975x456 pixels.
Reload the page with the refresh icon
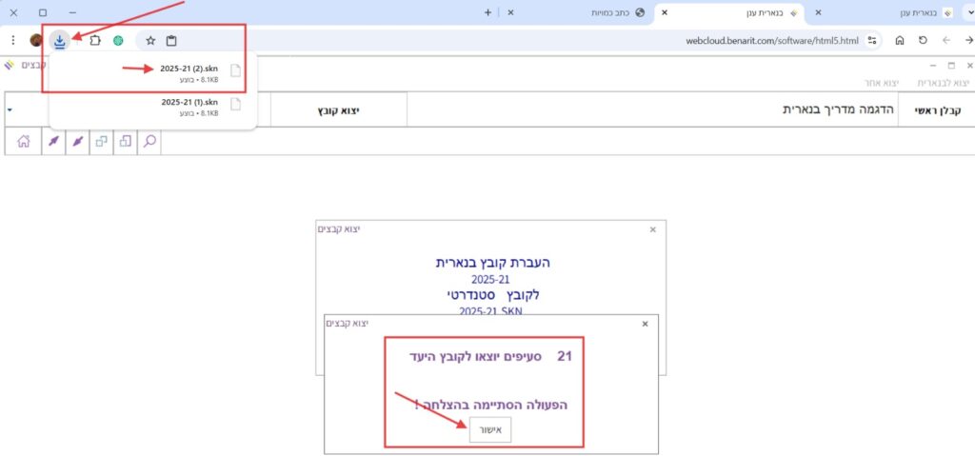point(923,41)
